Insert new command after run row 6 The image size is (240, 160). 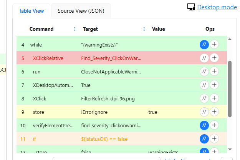pos(214,72)
